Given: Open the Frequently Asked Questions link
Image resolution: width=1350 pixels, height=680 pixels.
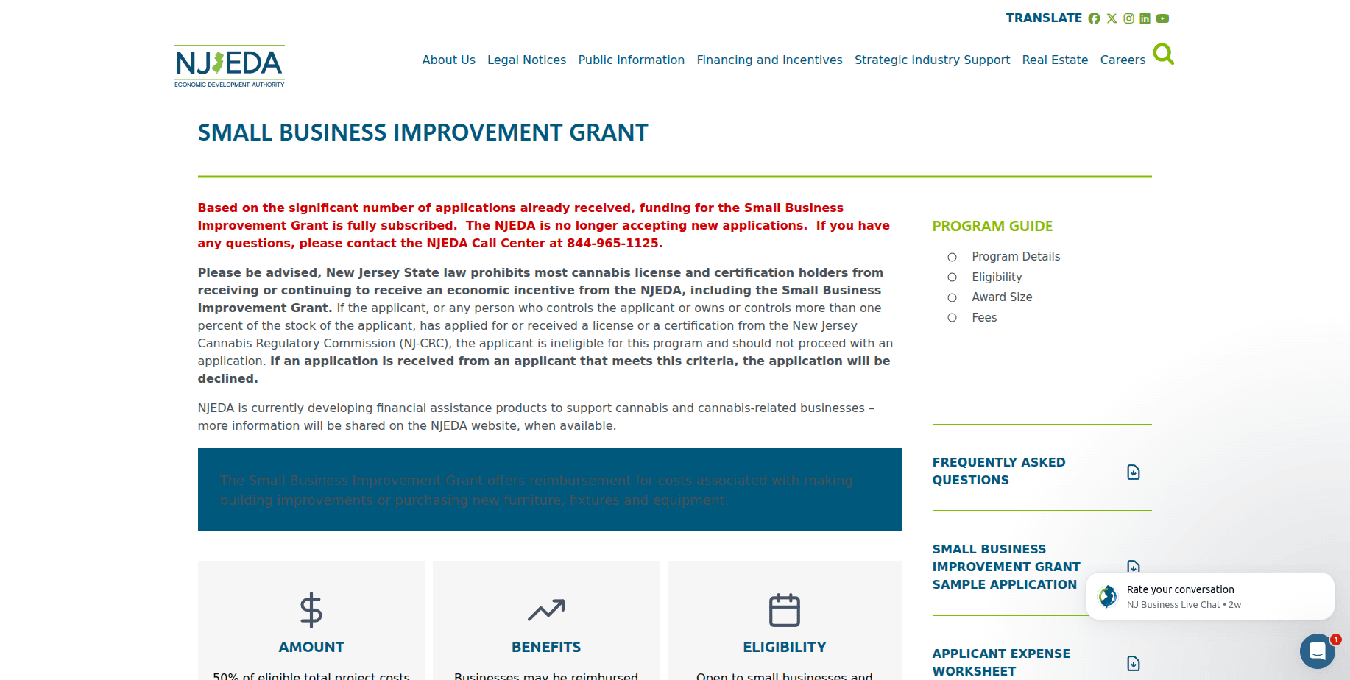Looking at the screenshot, I should [998, 471].
